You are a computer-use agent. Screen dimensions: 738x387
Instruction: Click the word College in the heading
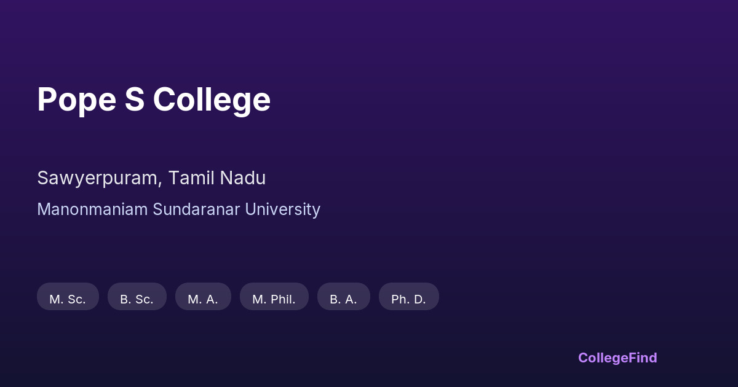[x=212, y=100]
